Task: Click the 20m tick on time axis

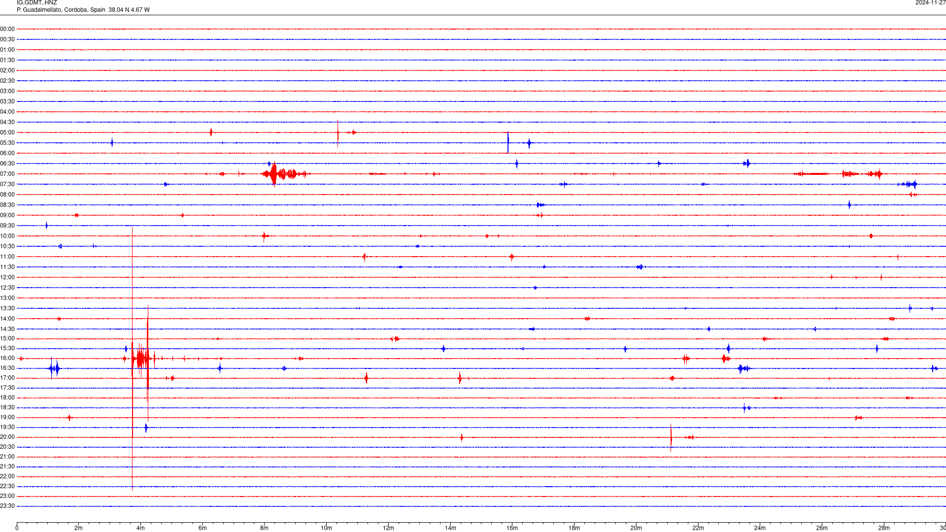Action: 636,528
